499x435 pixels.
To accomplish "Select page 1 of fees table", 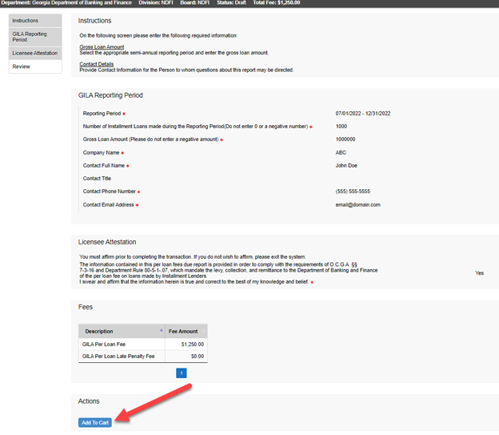I will coord(181,373).
